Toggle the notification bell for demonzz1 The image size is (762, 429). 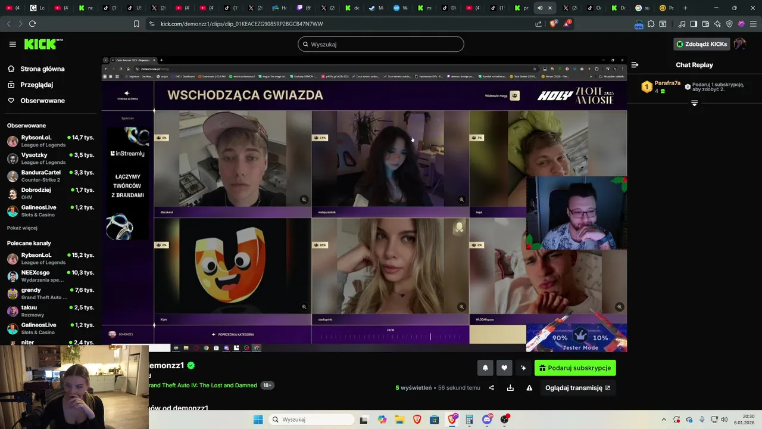(485, 368)
